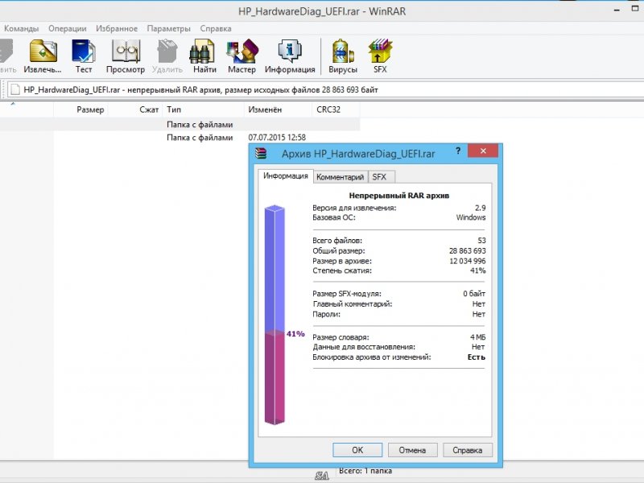Image resolution: width=644 pixels, height=483 pixels.
Task: Click the bold Есть value for archive lock
Action: (x=477, y=357)
